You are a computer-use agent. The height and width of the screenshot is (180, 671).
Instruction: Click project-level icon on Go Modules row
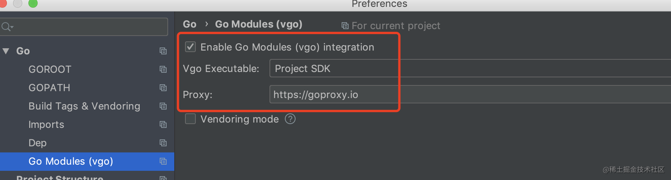163,161
